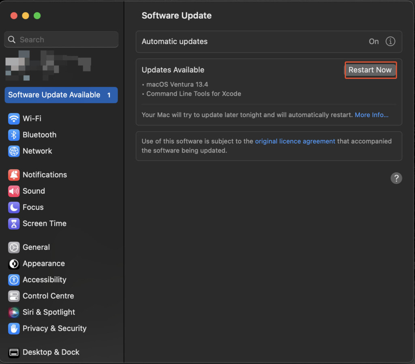
Task: Open Screen Time hourglass icon
Action: [14, 224]
